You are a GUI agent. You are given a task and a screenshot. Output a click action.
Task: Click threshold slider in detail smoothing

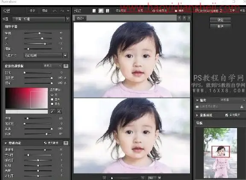(x=38, y=49)
